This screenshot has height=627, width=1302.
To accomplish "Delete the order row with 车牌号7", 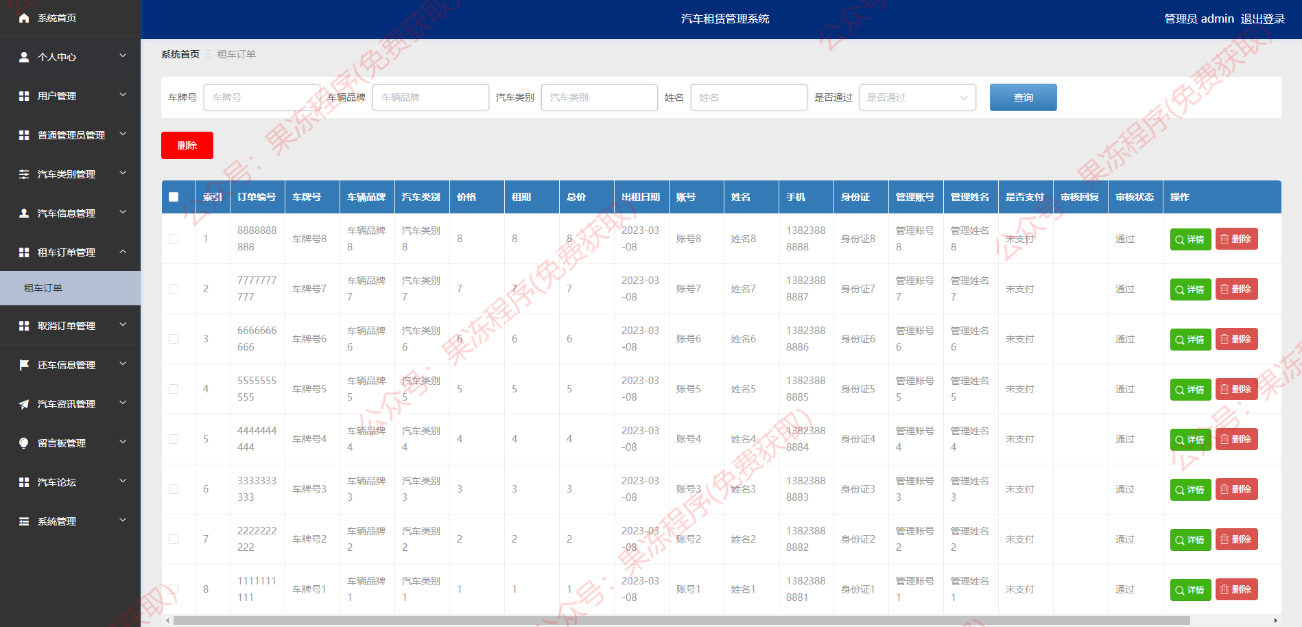I will tap(1236, 289).
